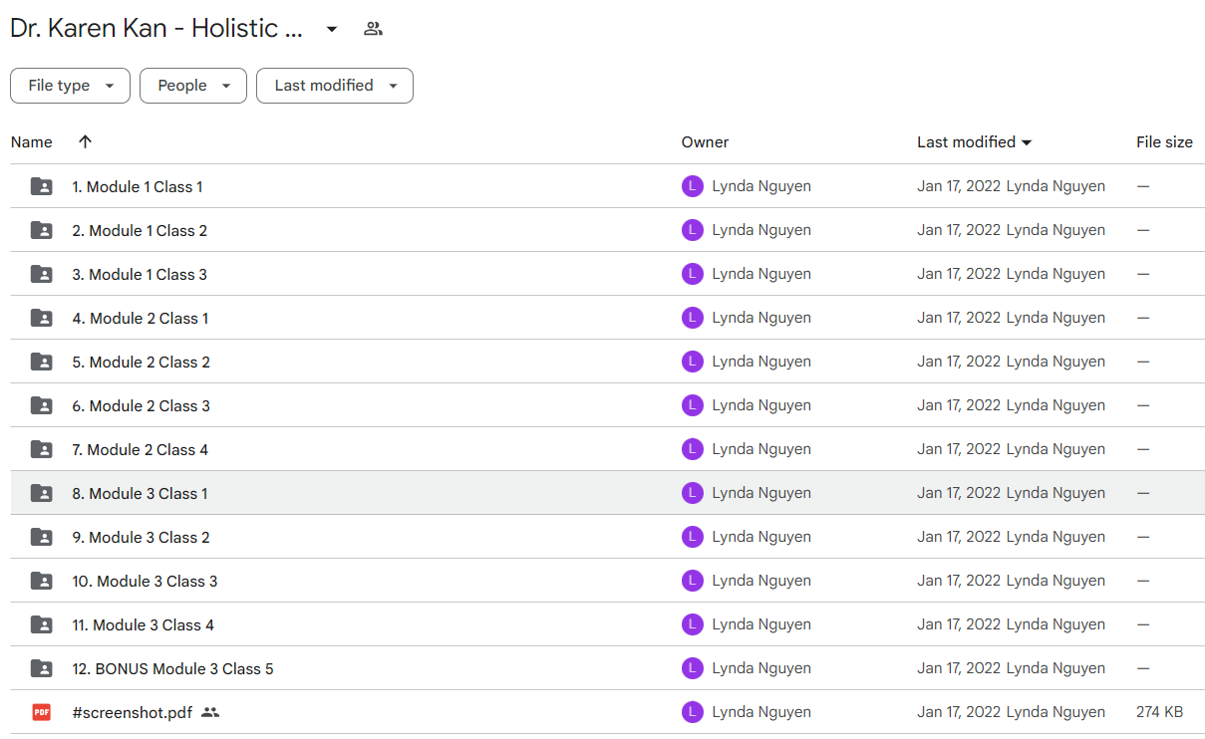Click folder icon for 10. Module 3 Class 3

tap(41, 581)
